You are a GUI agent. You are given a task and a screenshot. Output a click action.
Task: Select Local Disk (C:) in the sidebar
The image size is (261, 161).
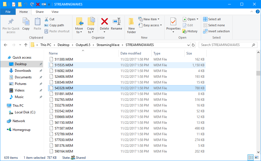tap(25, 112)
